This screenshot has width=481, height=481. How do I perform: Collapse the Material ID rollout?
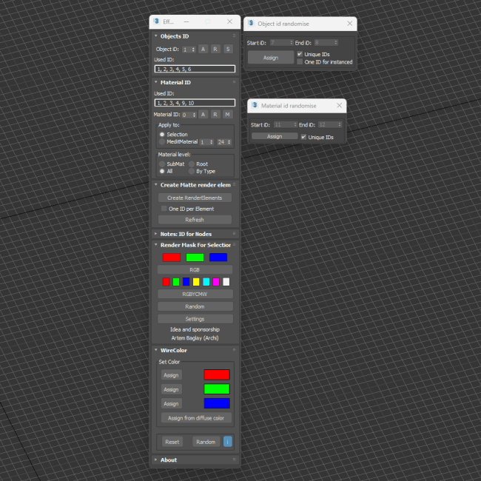156,82
